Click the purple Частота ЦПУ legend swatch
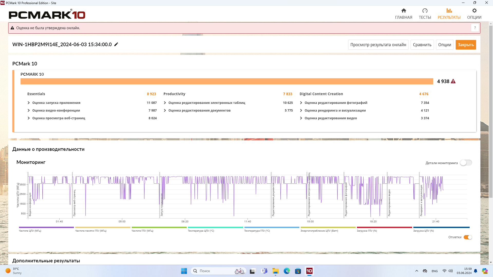 click(x=46, y=227)
